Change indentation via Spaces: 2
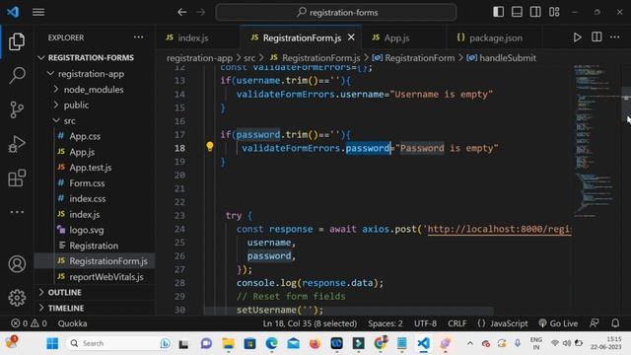This screenshot has width=631, height=355. pyautogui.click(x=386, y=323)
